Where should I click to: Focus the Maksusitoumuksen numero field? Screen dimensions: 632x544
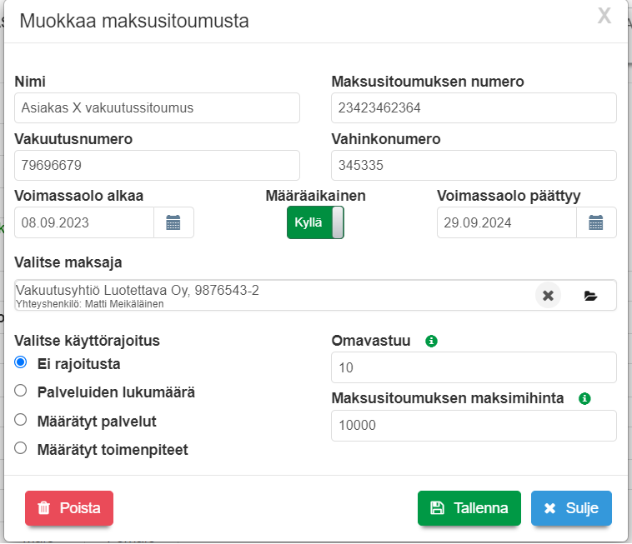point(474,107)
